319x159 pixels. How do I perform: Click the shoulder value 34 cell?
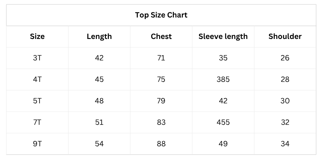tap(285, 144)
